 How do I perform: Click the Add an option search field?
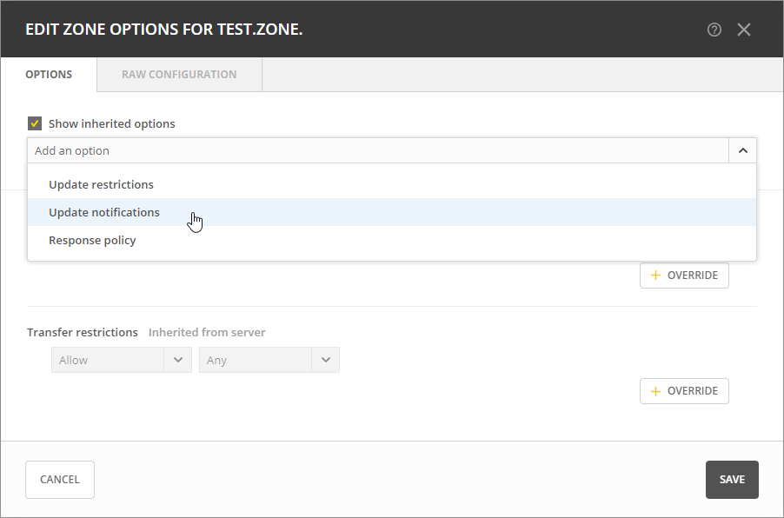click(378, 150)
